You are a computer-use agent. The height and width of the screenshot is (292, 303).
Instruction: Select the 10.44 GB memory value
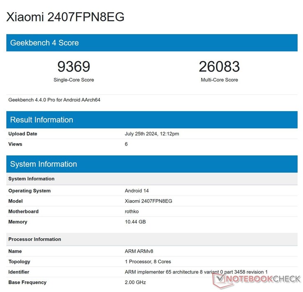(135, 222)
